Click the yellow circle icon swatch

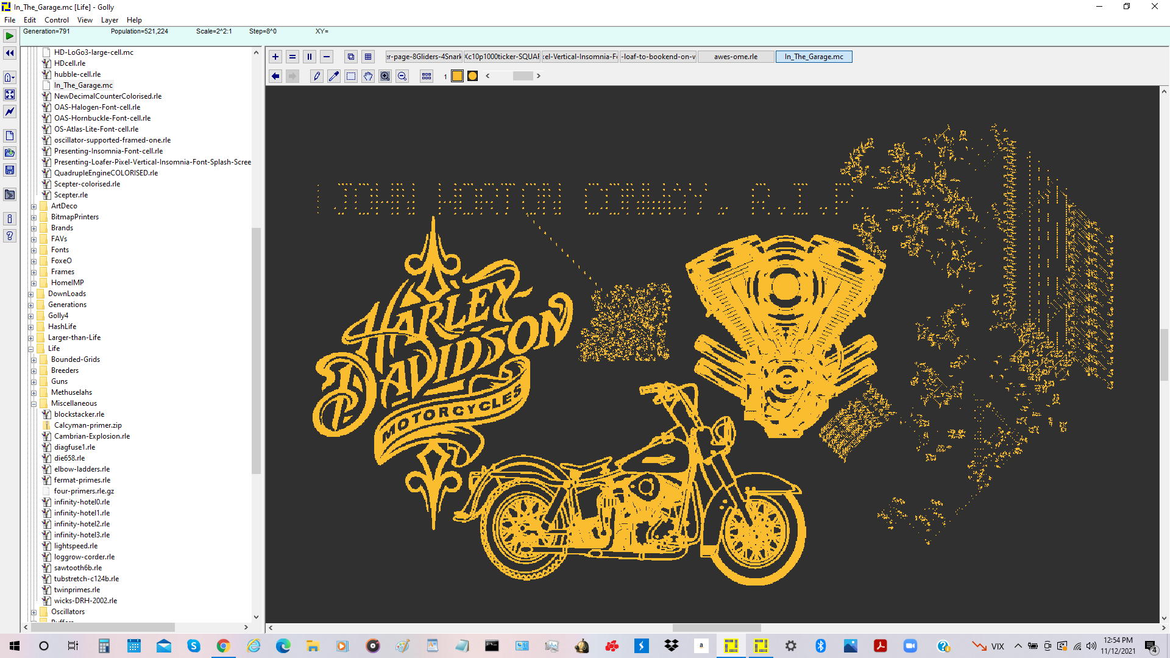coord(472,76)
